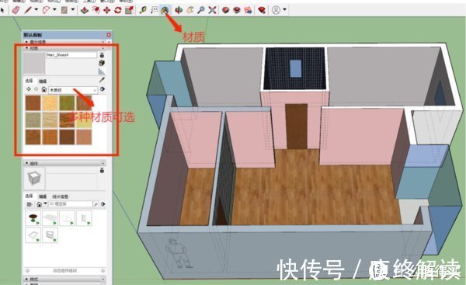Click the Send to LayOut icon
466x285 pixels.
249,10
